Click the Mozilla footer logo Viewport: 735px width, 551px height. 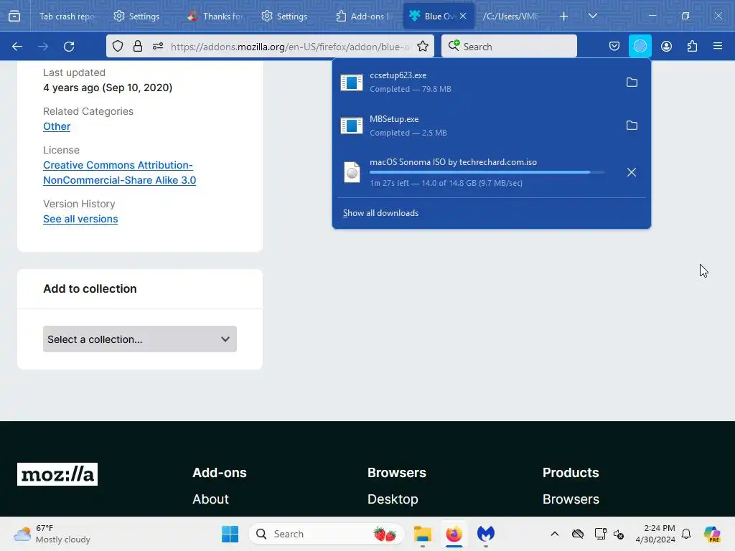pos(57,474)
